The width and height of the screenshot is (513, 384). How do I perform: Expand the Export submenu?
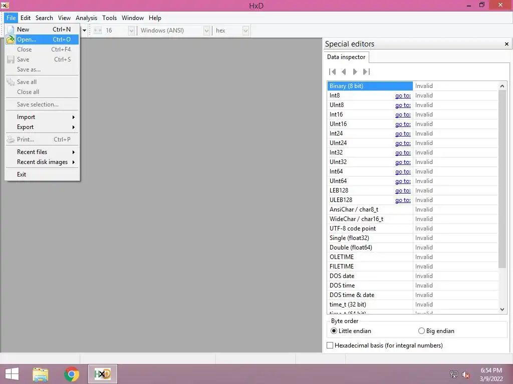pyautogui.click(x=42, y=127)
